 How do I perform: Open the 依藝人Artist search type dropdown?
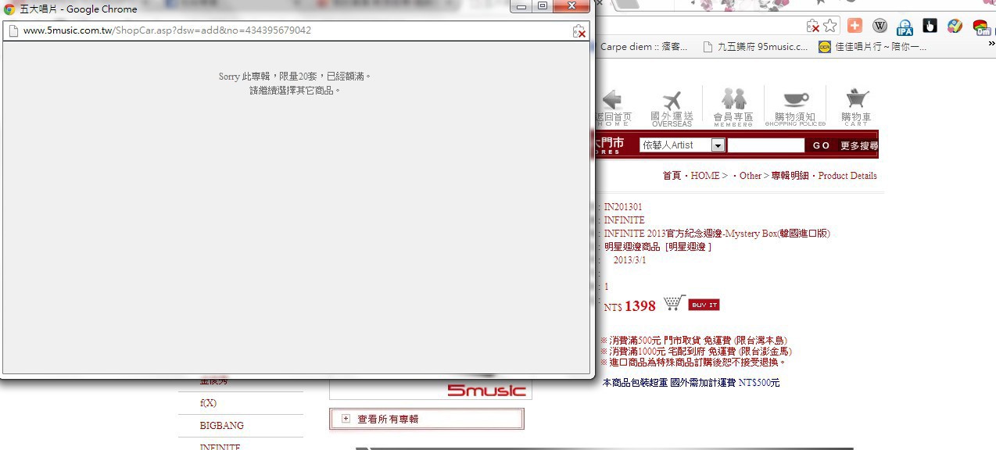click(x=683, y=145)
